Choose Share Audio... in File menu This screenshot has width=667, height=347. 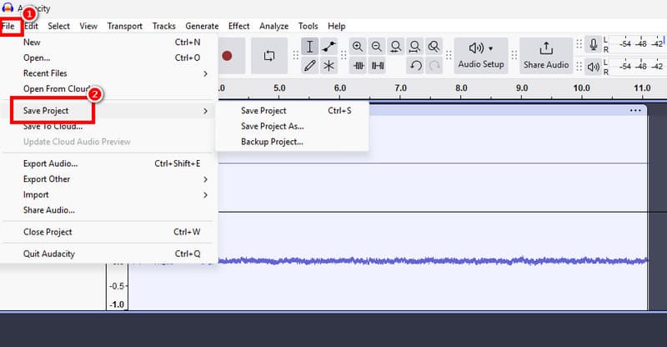point(108,210)
